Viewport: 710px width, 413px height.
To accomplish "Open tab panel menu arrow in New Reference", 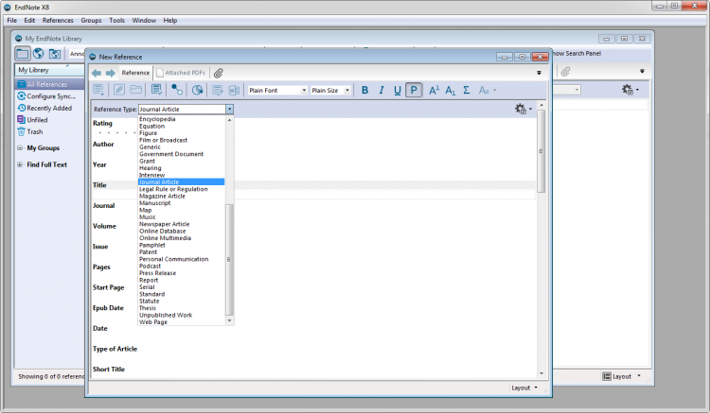I will (x=539, y=73).
